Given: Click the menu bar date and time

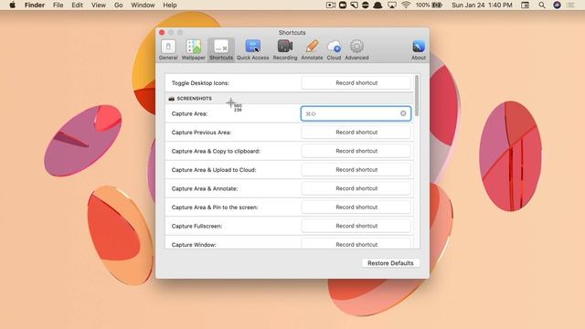Looking at the screenshot, I should [x=482, y=5].
